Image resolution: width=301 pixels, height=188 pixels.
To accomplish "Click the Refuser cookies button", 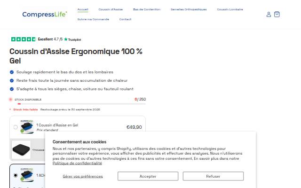I will coord(213,176).
